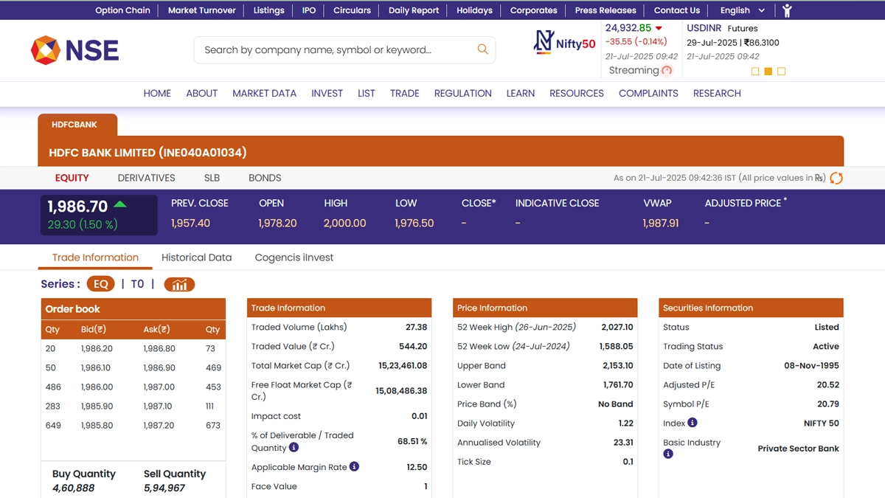The height and width of the screenshot is (498, 885).
Task: Click the NSE logo
Action: pos(74,50)
